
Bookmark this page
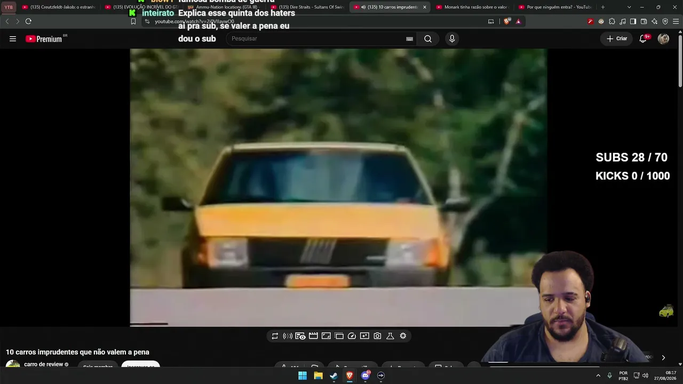(x=133, y=21)
